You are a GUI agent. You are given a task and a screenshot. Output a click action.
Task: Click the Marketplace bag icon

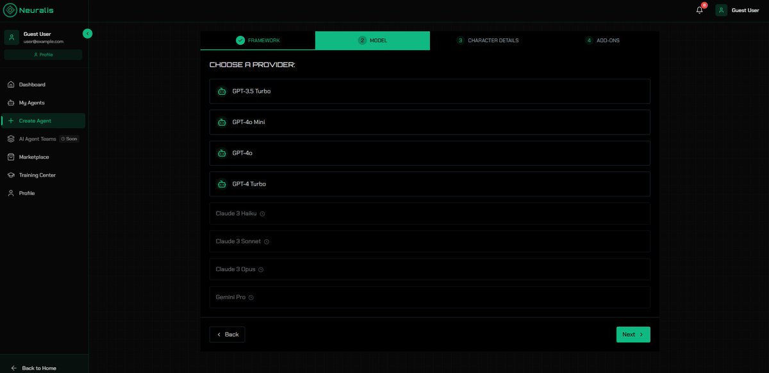[x=11, y=157]
